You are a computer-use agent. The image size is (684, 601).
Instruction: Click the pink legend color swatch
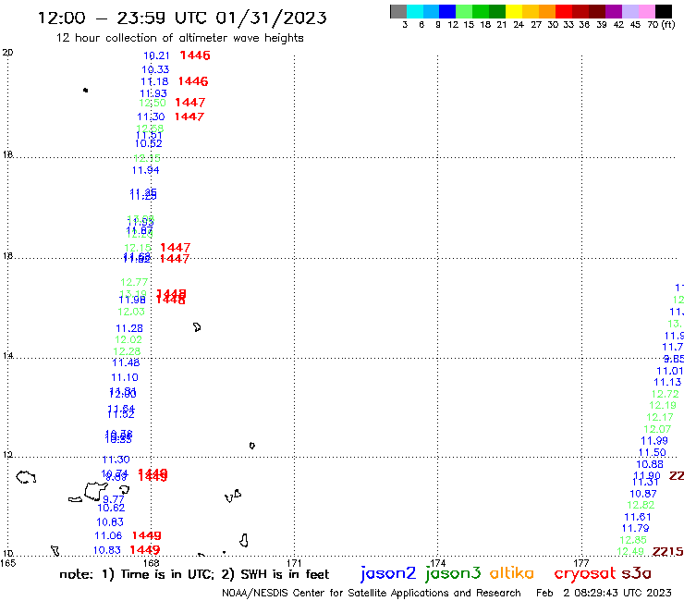tap(646, 11)
